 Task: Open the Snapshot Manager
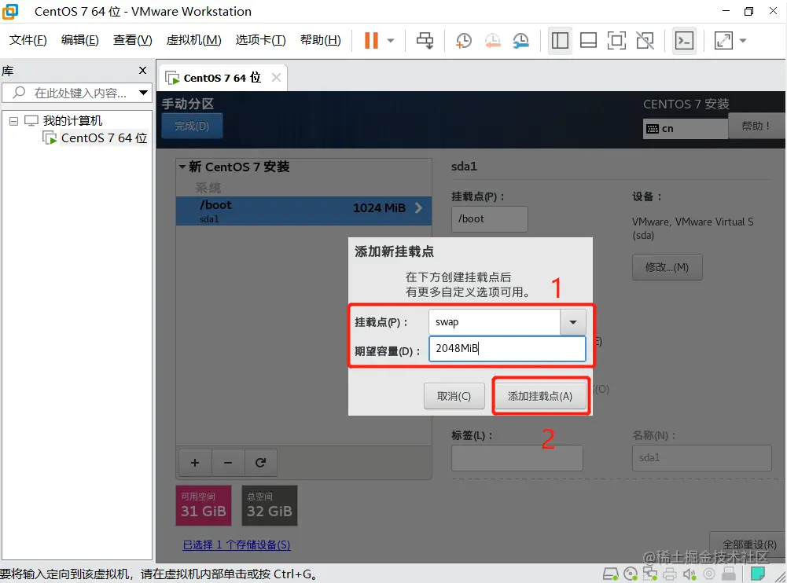(520, 40)
